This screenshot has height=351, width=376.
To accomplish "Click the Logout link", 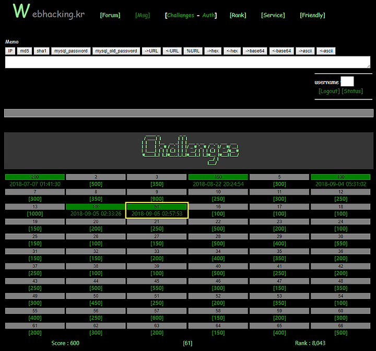I will point(329,92).
